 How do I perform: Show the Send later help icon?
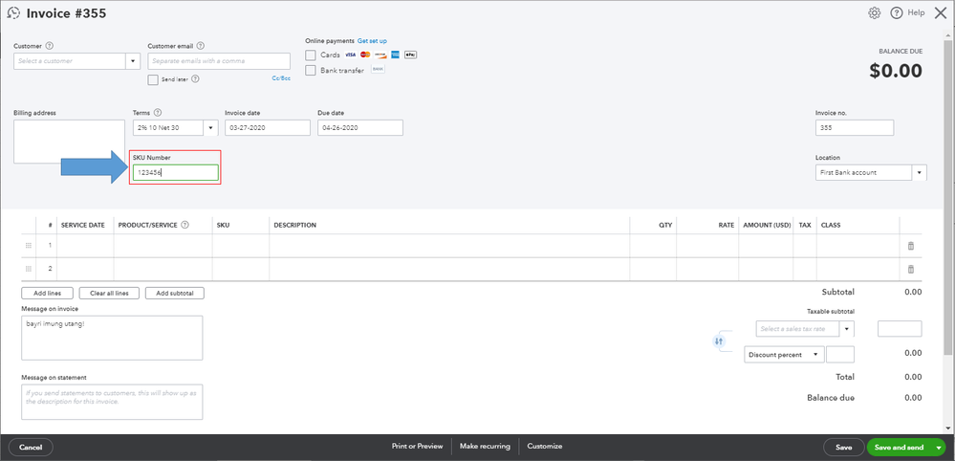click(x=196, y=79)
